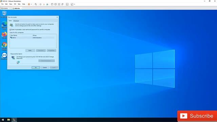The height and width of the screenshot is (122, 217).
Task: Click the User Accounts taskbar icon
Action: tap(14, 120)
